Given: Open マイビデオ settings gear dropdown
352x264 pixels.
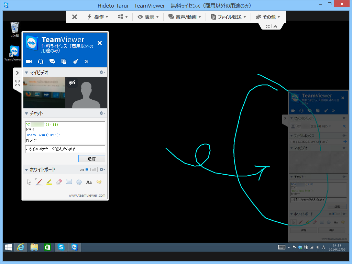Looking at the screenshot, I should [x=102, y=72].
